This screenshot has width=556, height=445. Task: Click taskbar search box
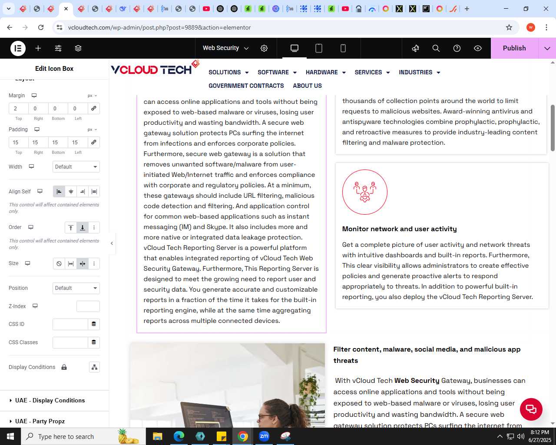point(83,436)
